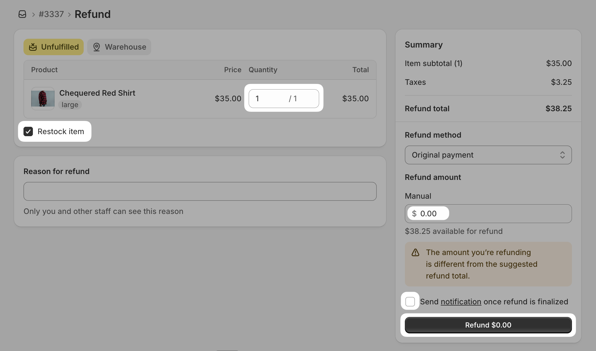This screenshot has width=596, height=351.
Task: Click the Chequered Red Shirt thumbnail
Action: (43, 99)
